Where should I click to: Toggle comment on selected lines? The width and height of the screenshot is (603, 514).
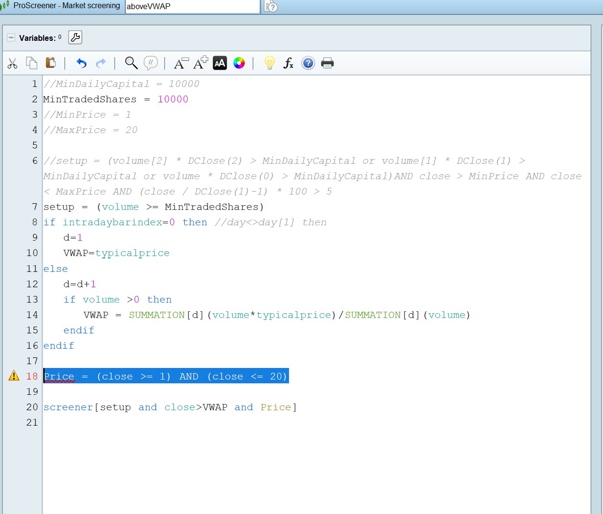coord(151,63)
